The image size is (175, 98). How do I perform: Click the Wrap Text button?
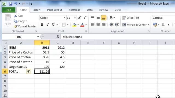pos(131,18)
